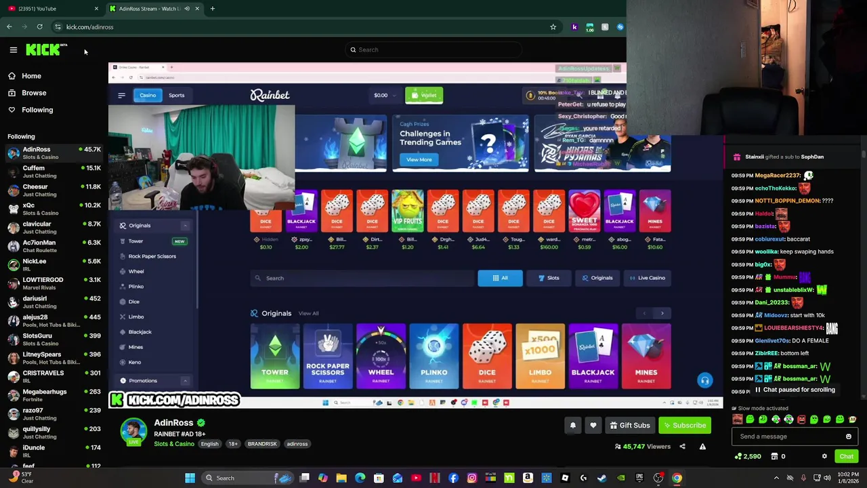
Task: Open Windows Start menu
Action: click(x=190, y=478)
